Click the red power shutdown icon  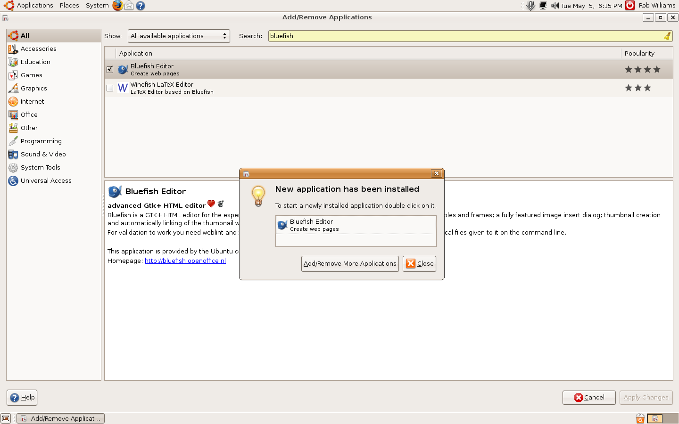pos(630,6)
